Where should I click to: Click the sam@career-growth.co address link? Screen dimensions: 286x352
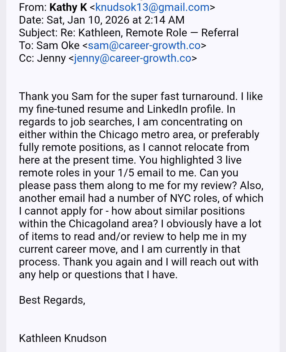144,46
